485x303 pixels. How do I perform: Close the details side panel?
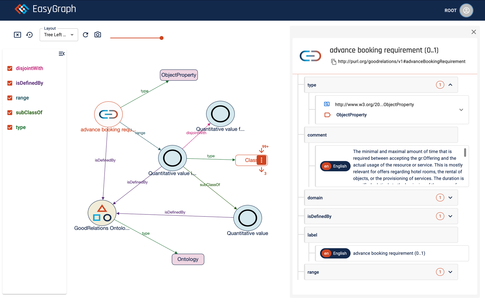(x=474, y=32)
